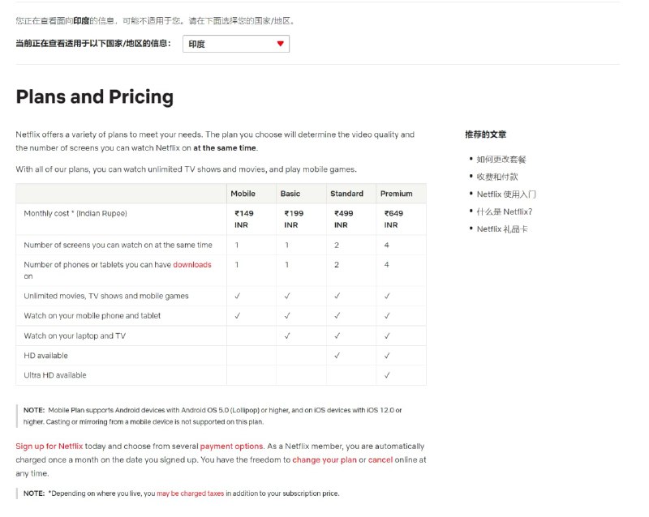This screenshot has height=517, width=649.
Task: Open the may be charged taxes link
Action: point(191,493)
